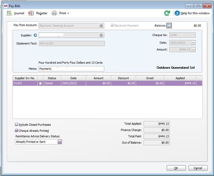The image size is (214, 176).
Task: Expand Remittance Advice Delivery Status dropdown
Action: (x=60, y=142)
